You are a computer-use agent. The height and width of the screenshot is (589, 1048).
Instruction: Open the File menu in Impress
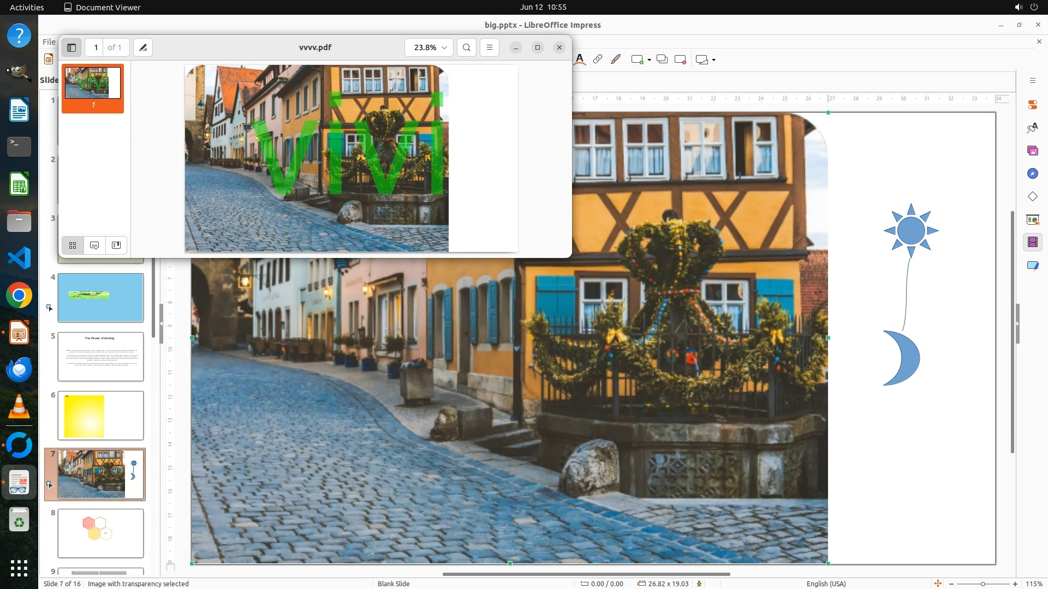click(49, 41)
